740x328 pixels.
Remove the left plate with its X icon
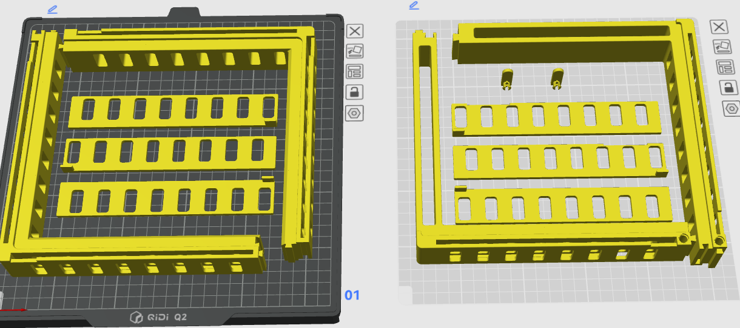(355, 31)
